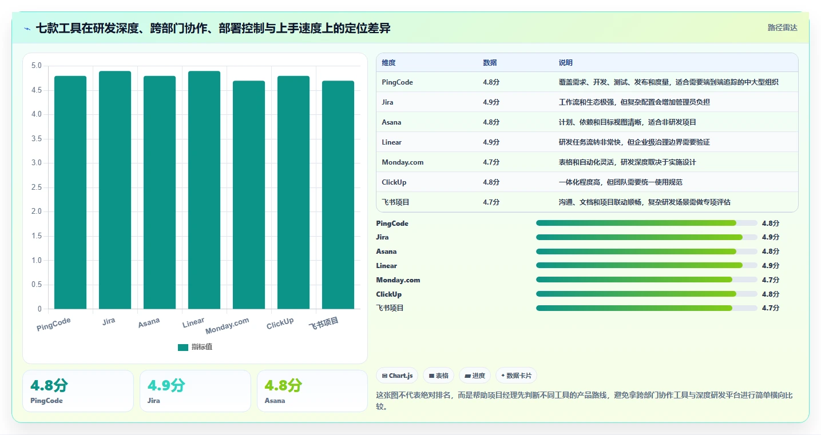Image resolution: width=821 pixels, height=435 pixels.
Task: Click the 数据卡片 tag chip
Action: 516,376
